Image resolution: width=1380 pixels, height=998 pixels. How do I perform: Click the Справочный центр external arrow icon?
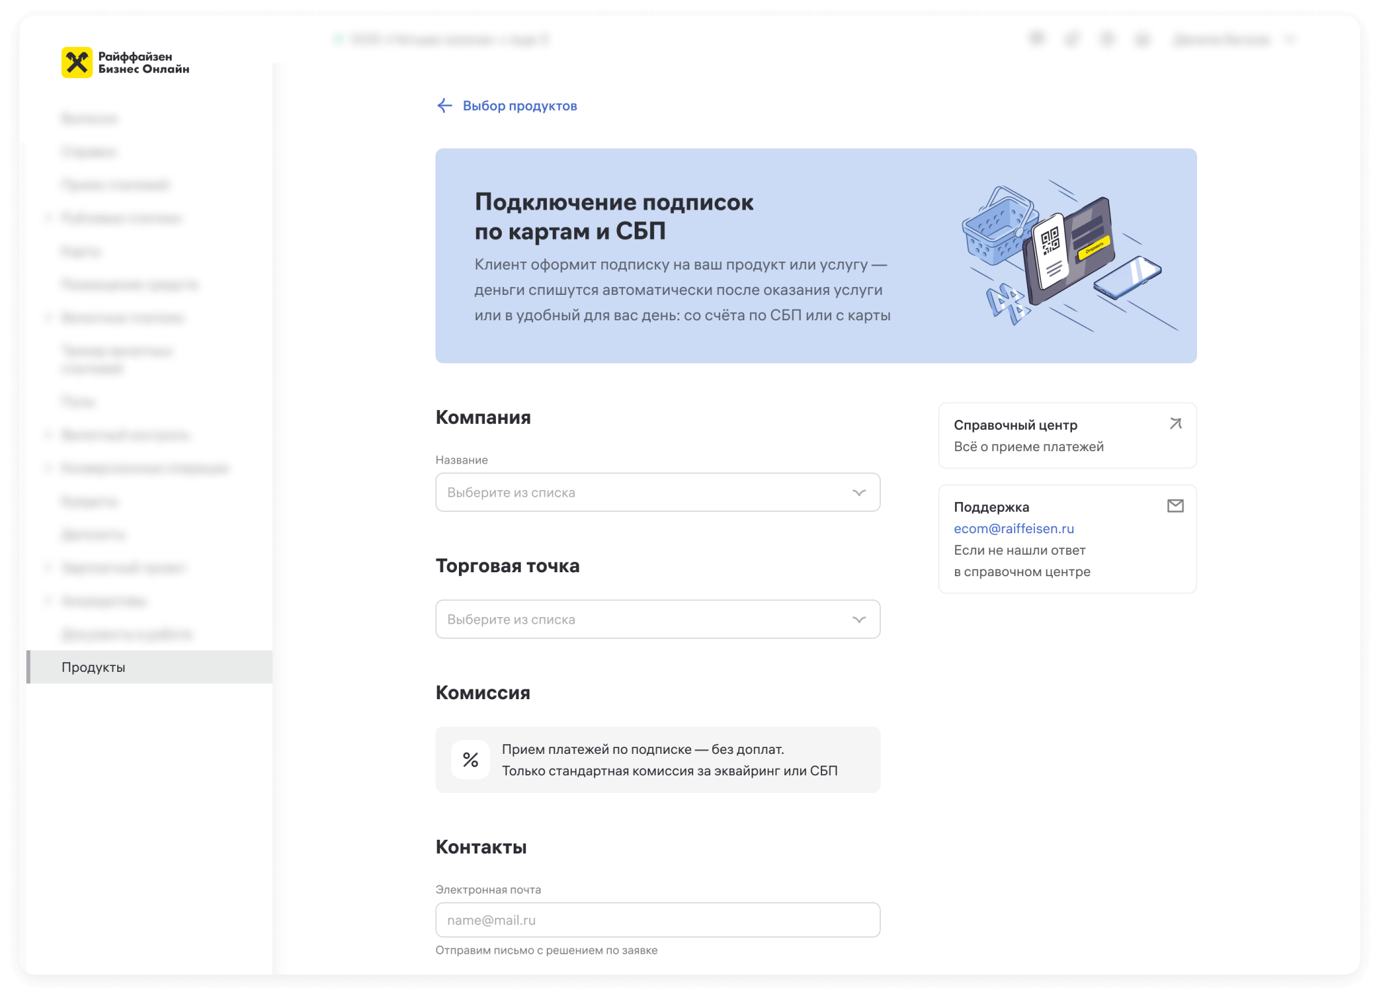(1175, 424)
